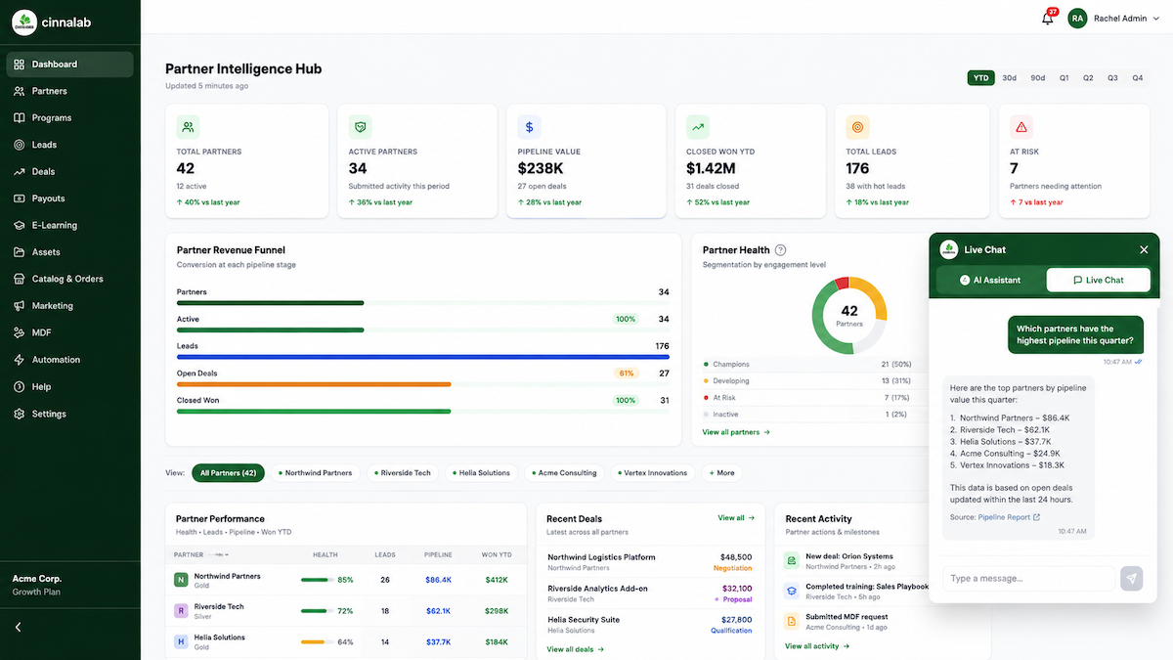Click the Catalog & Orders sidebar icon
Image resolution: width=1173 pixels, height=660 pixels.
click(20, 279)
